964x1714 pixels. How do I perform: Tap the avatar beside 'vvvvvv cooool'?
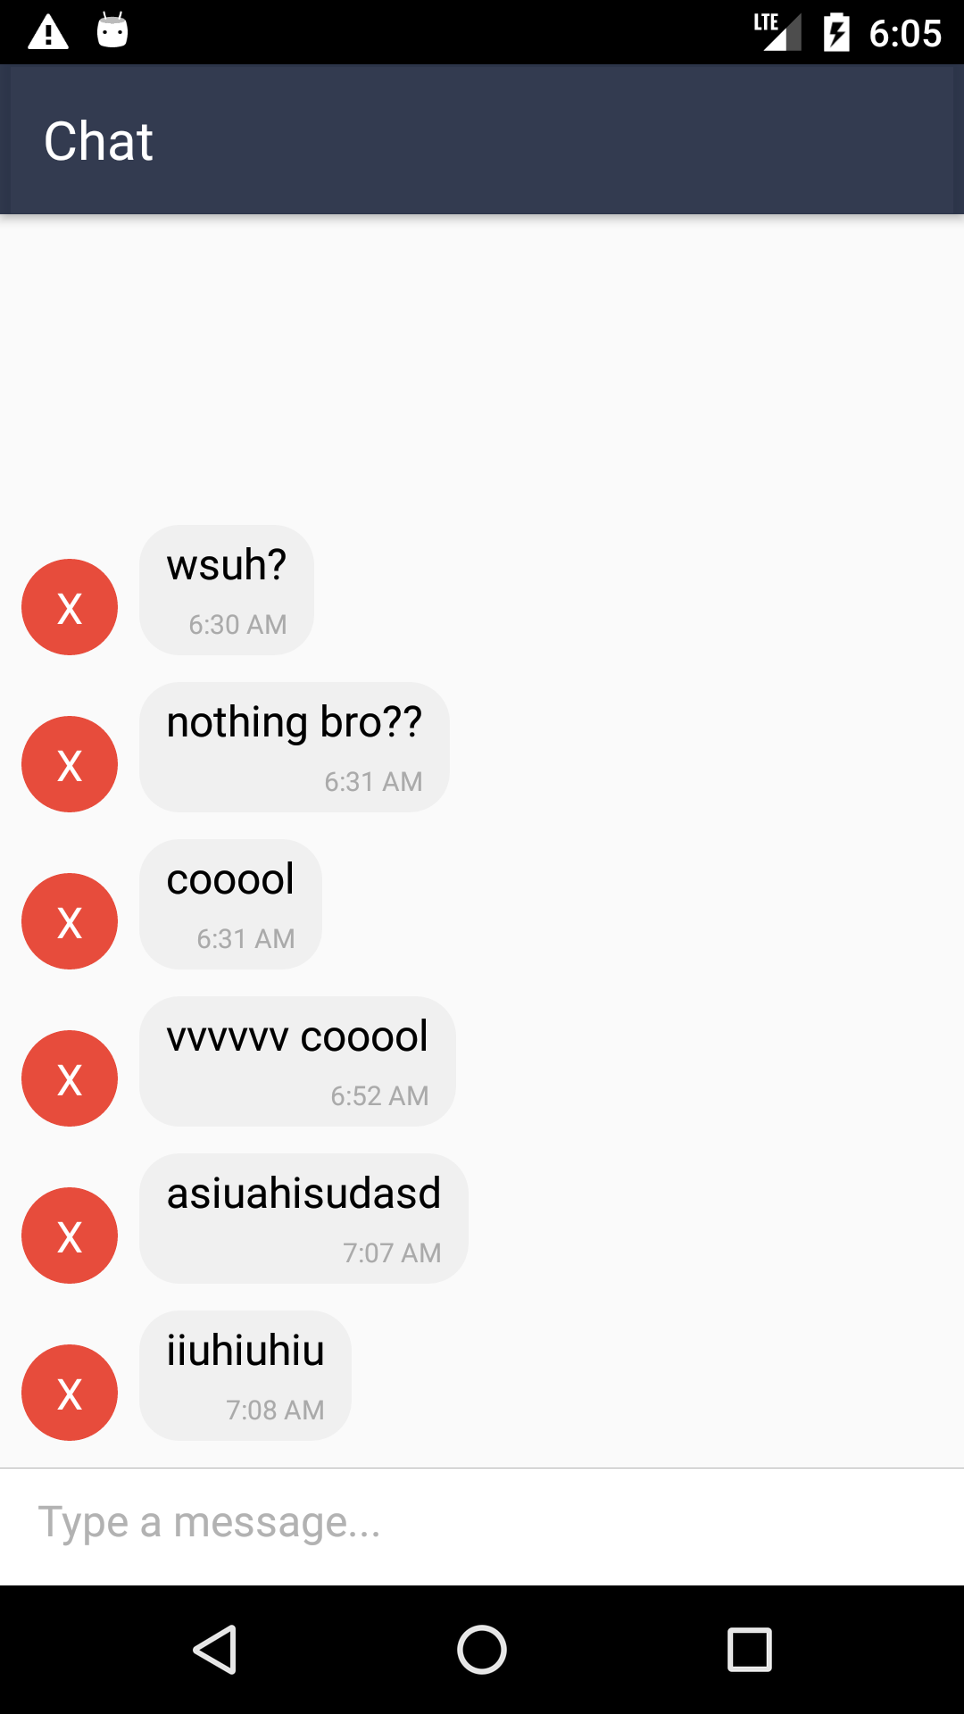[x=70, y=1078]
